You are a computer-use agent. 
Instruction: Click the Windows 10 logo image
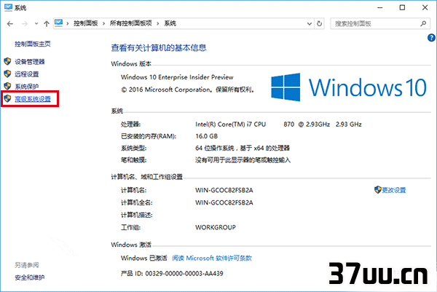point(349,87)
